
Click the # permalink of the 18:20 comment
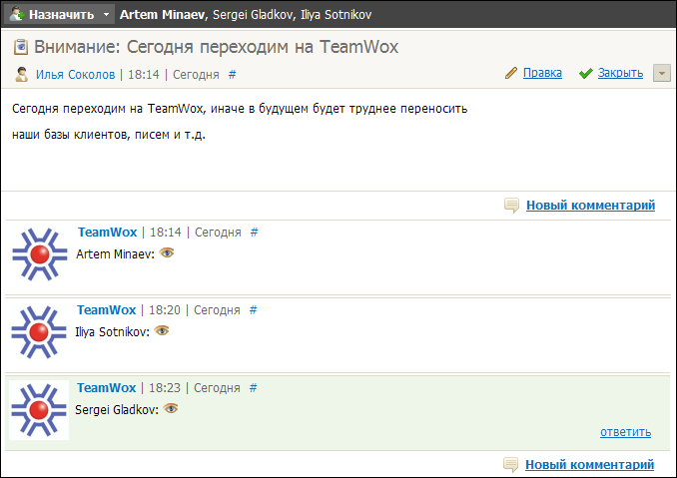click(254, 309)
